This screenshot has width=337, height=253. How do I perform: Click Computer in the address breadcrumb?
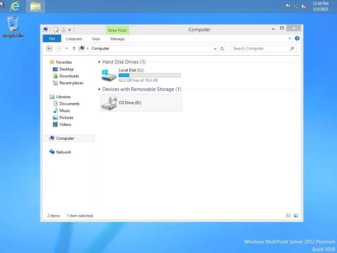point(100,48)
